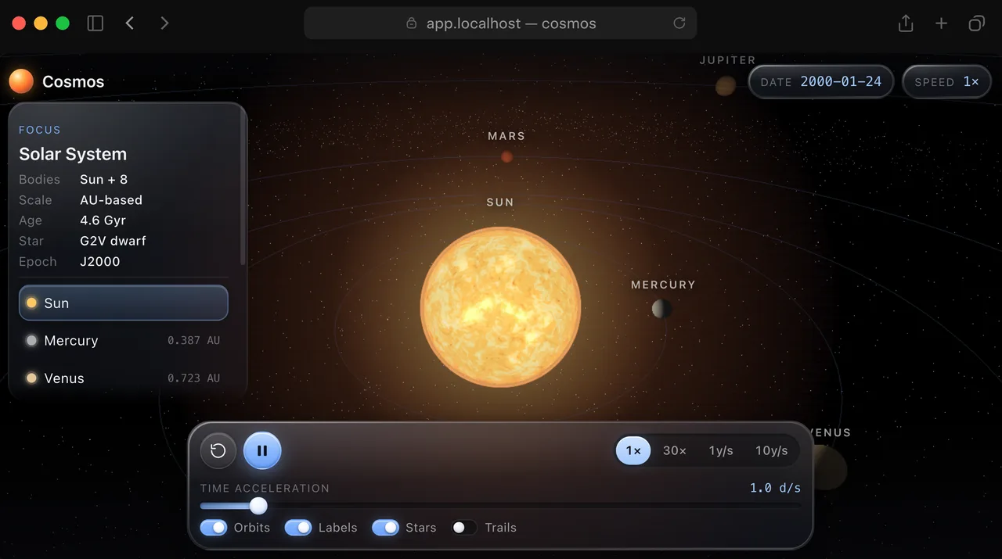Image resolution: width=1002 pixels, height=559 pixels.
Task: Show the tab overview icon
Action: (x=976, y=23)
